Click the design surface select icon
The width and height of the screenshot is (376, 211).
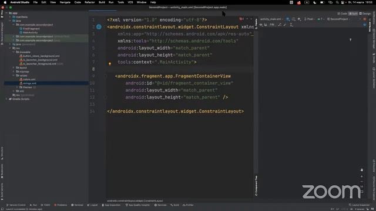click(x=288, y=19)
